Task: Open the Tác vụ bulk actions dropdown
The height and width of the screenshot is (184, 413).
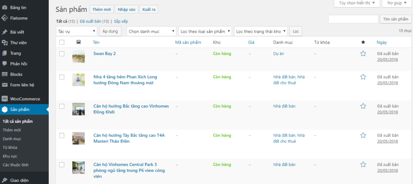Action: (76, 31)
